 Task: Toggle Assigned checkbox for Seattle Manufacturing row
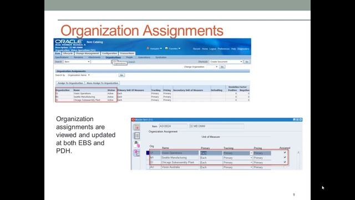(285, 157)
